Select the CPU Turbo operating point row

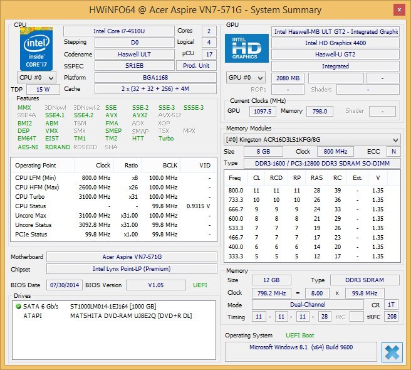[113, 197]
